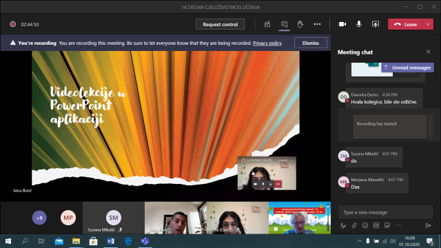The width and height of the screenshot is (441, 248).
Task: Open the Windows Start menu
Action: [8, 241]
